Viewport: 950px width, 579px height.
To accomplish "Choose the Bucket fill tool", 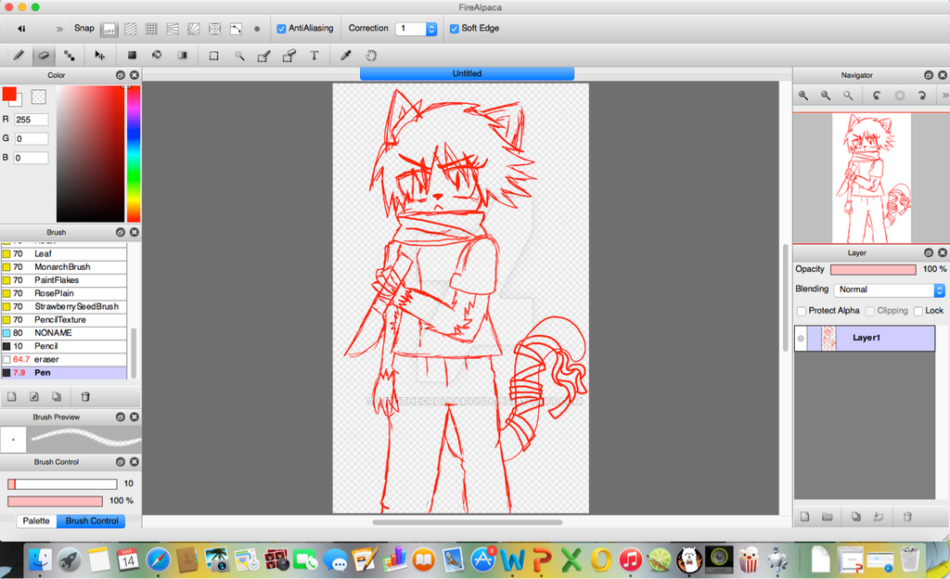I will (x=156, y=56).
